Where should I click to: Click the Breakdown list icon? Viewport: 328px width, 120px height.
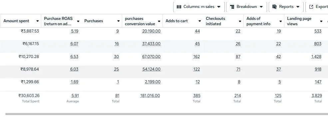[x=232, y=7]
